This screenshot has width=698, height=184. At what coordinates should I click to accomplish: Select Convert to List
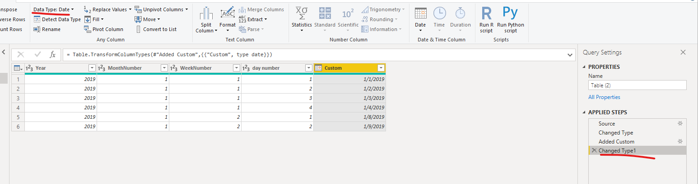point(156,29)
